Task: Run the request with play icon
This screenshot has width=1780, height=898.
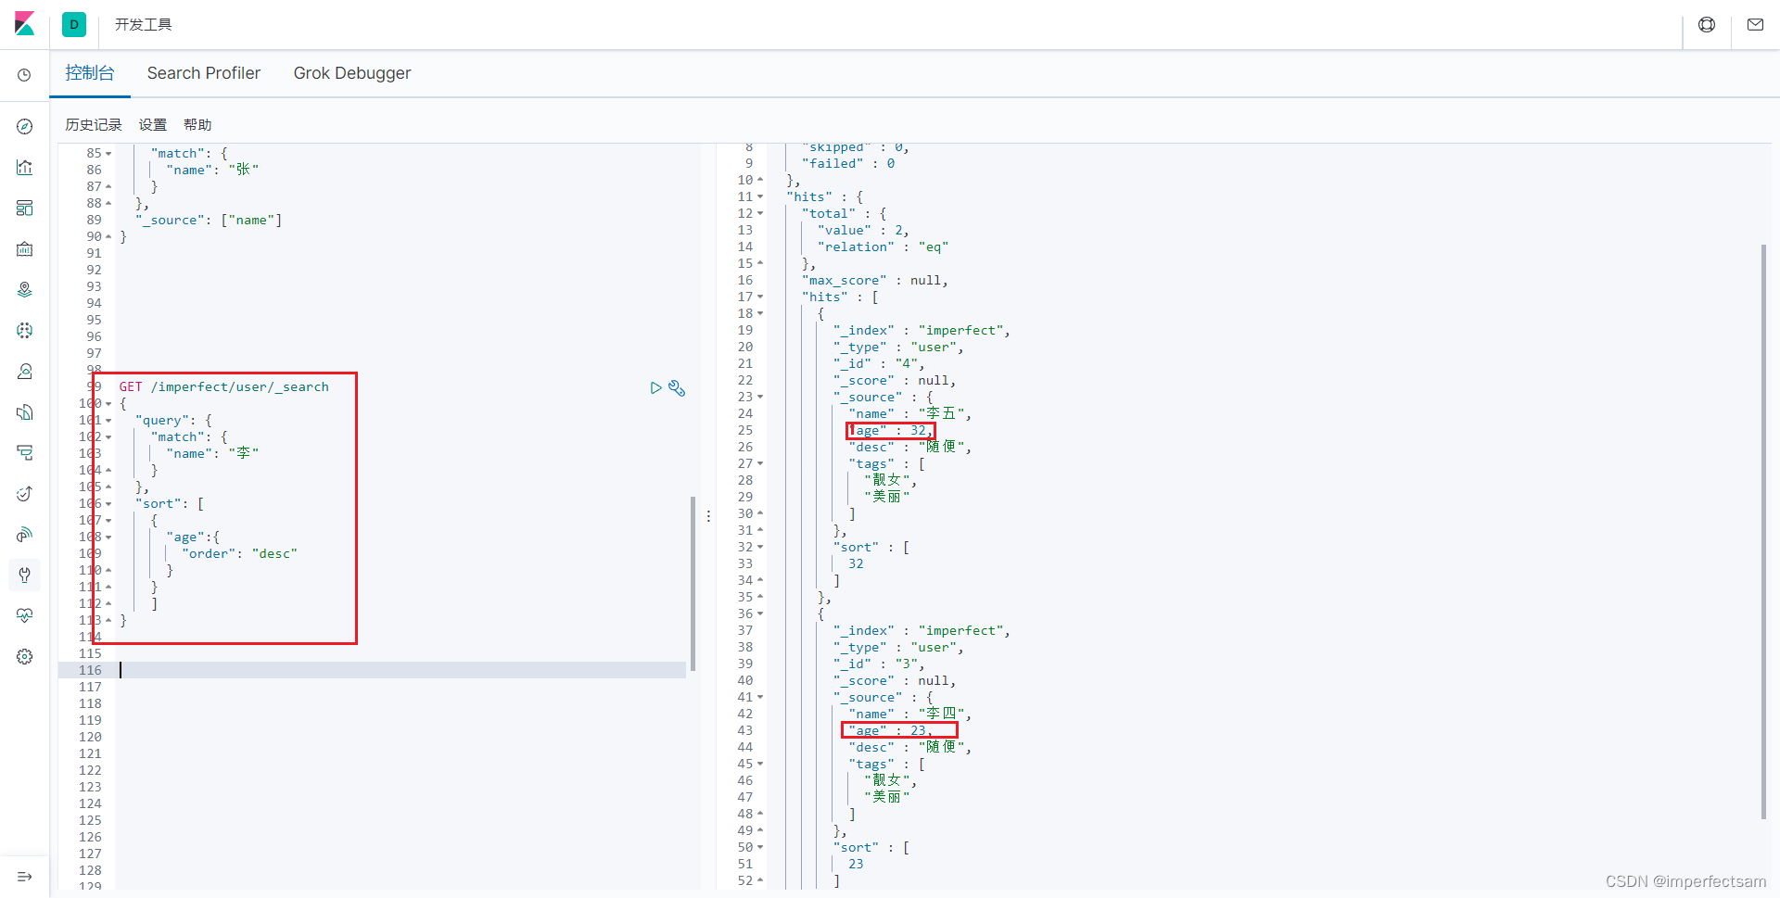Action: [x=655, y=387]
